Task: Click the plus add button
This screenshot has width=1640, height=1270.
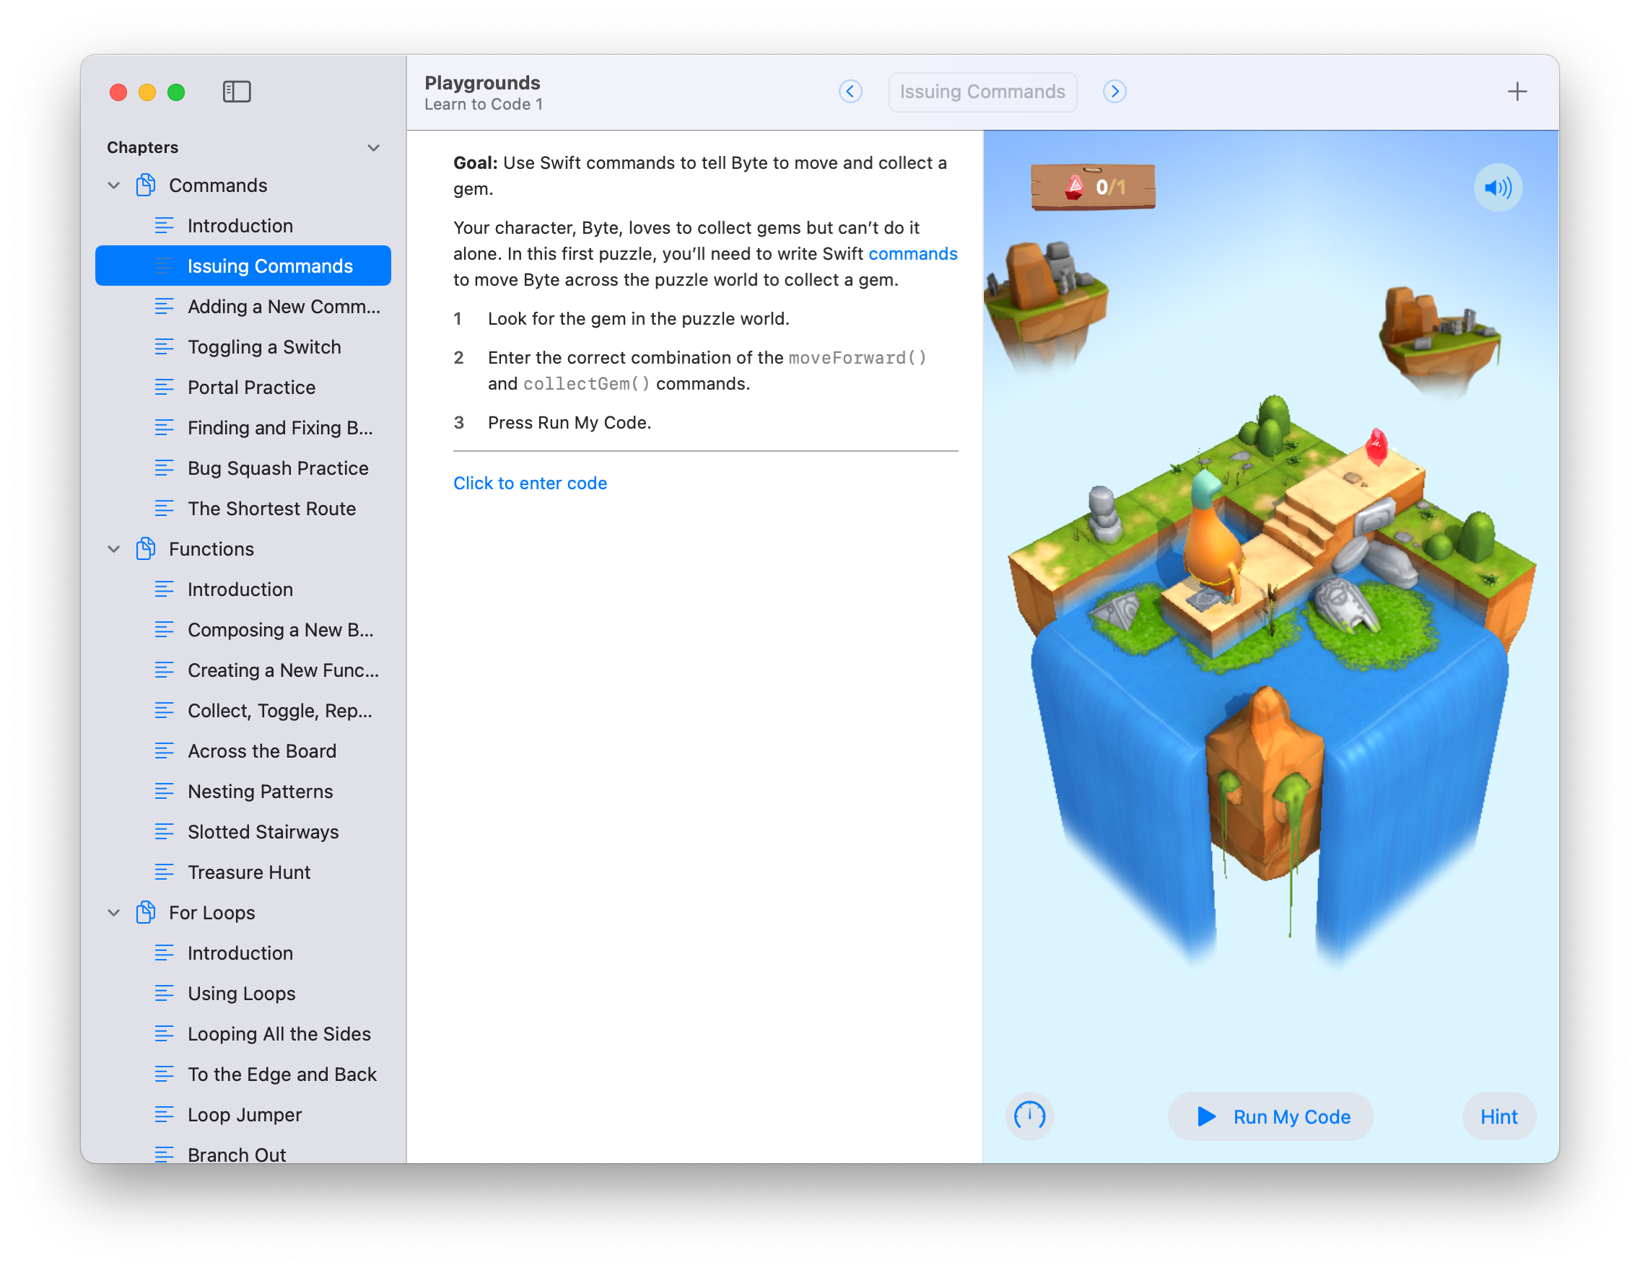Action: click(x=1517, y=92)
